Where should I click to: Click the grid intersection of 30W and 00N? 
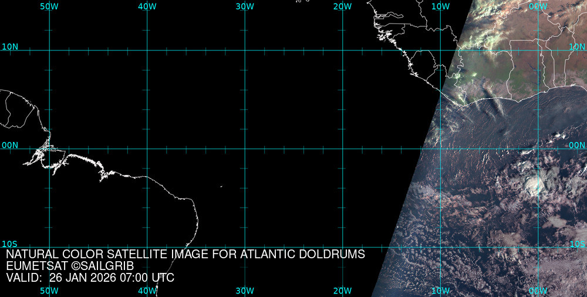point(245,148)
